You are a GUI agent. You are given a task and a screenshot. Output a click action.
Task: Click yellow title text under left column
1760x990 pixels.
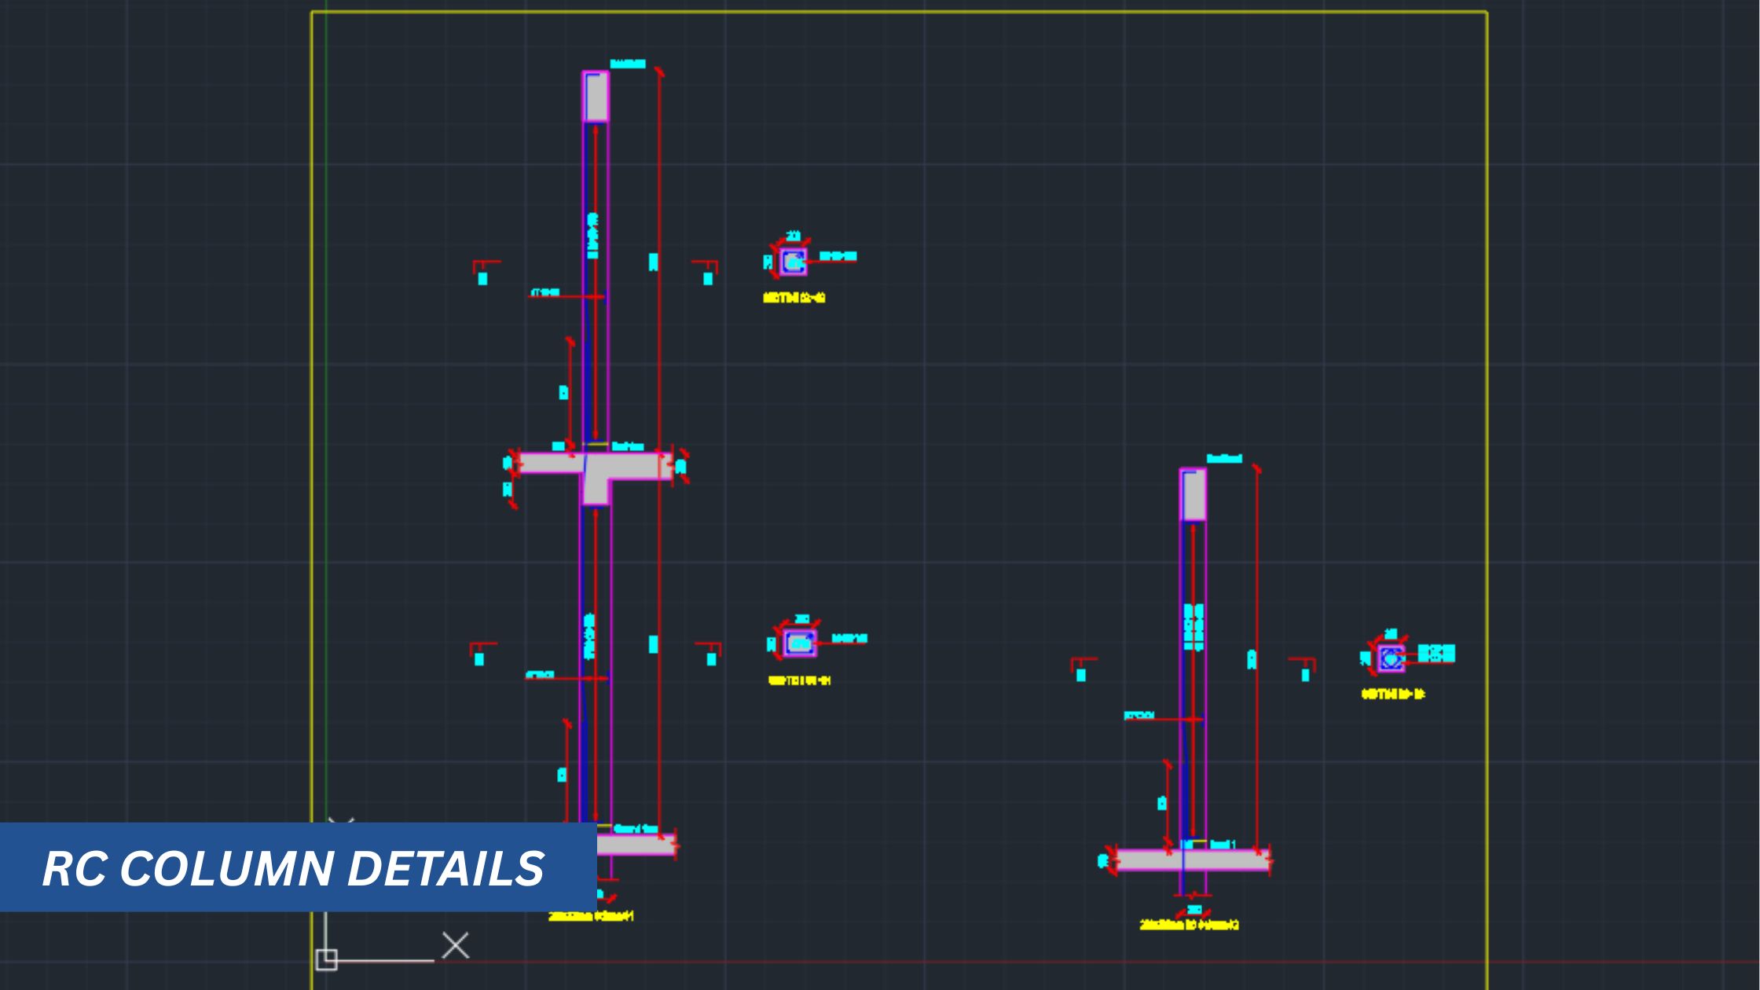(x=591, y=916)
